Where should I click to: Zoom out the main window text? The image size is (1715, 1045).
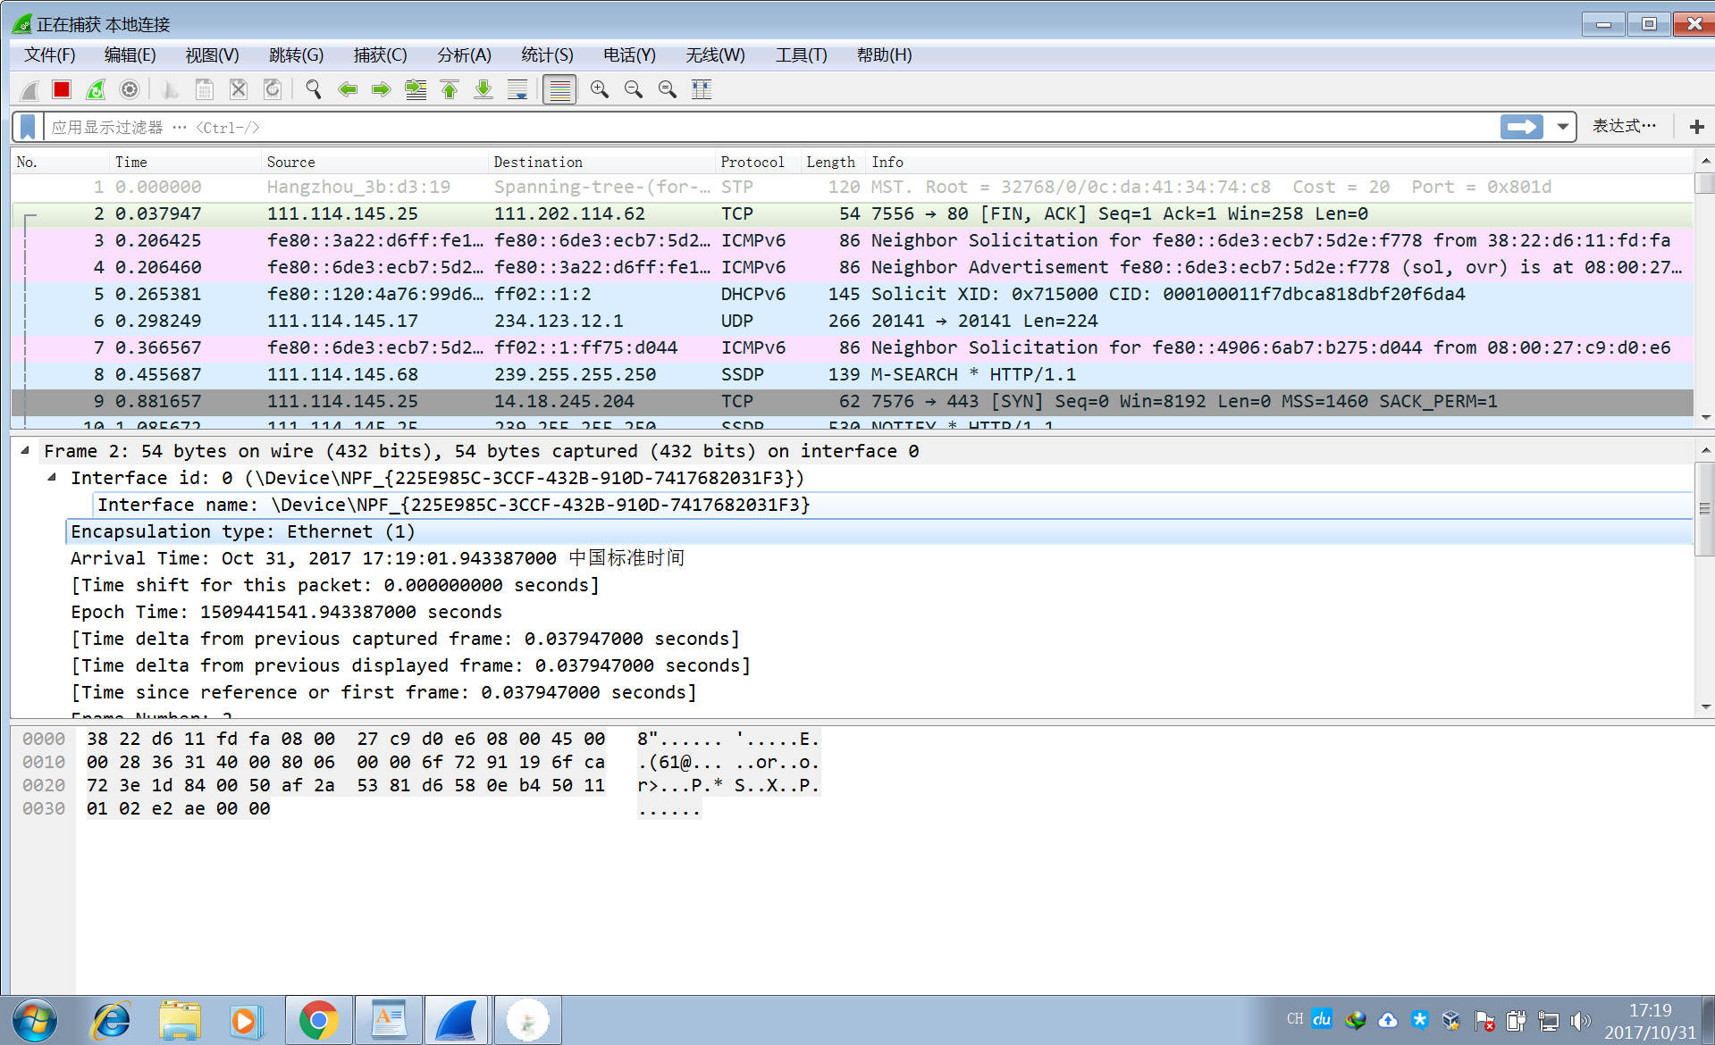pyautogui.click(x=634, y=89)
